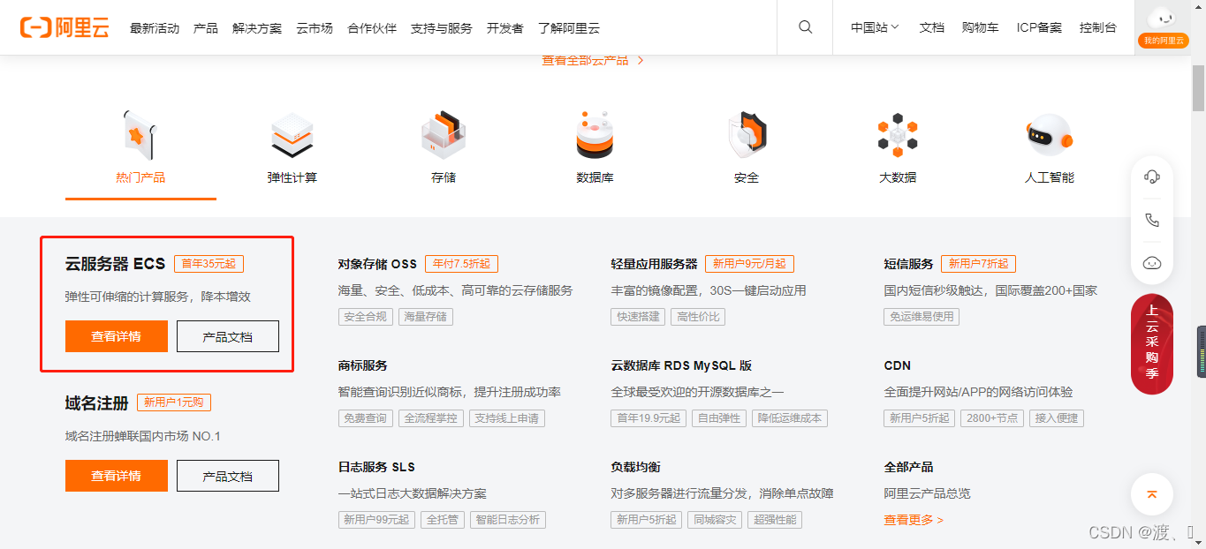Open the customer service headset icon
1206x549 pixels.
1152,177
